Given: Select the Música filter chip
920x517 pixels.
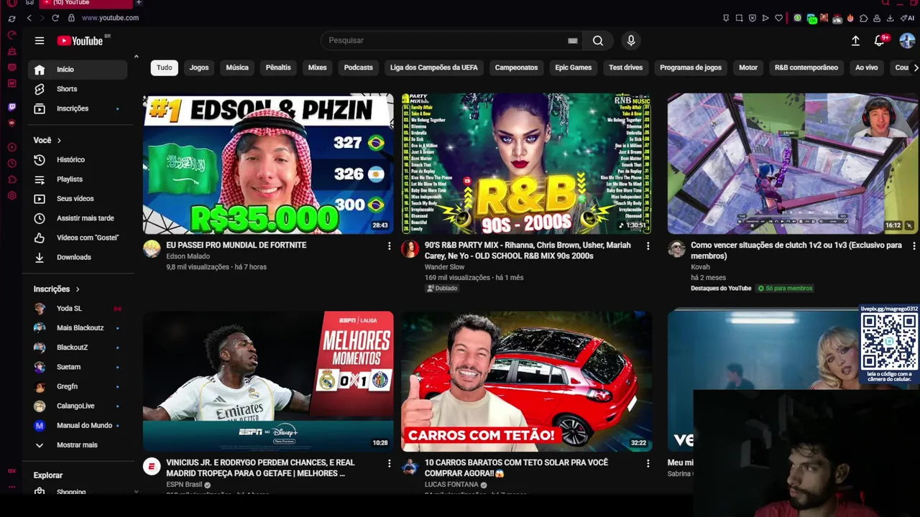Looking at the screenshot, I should [237, 67].
